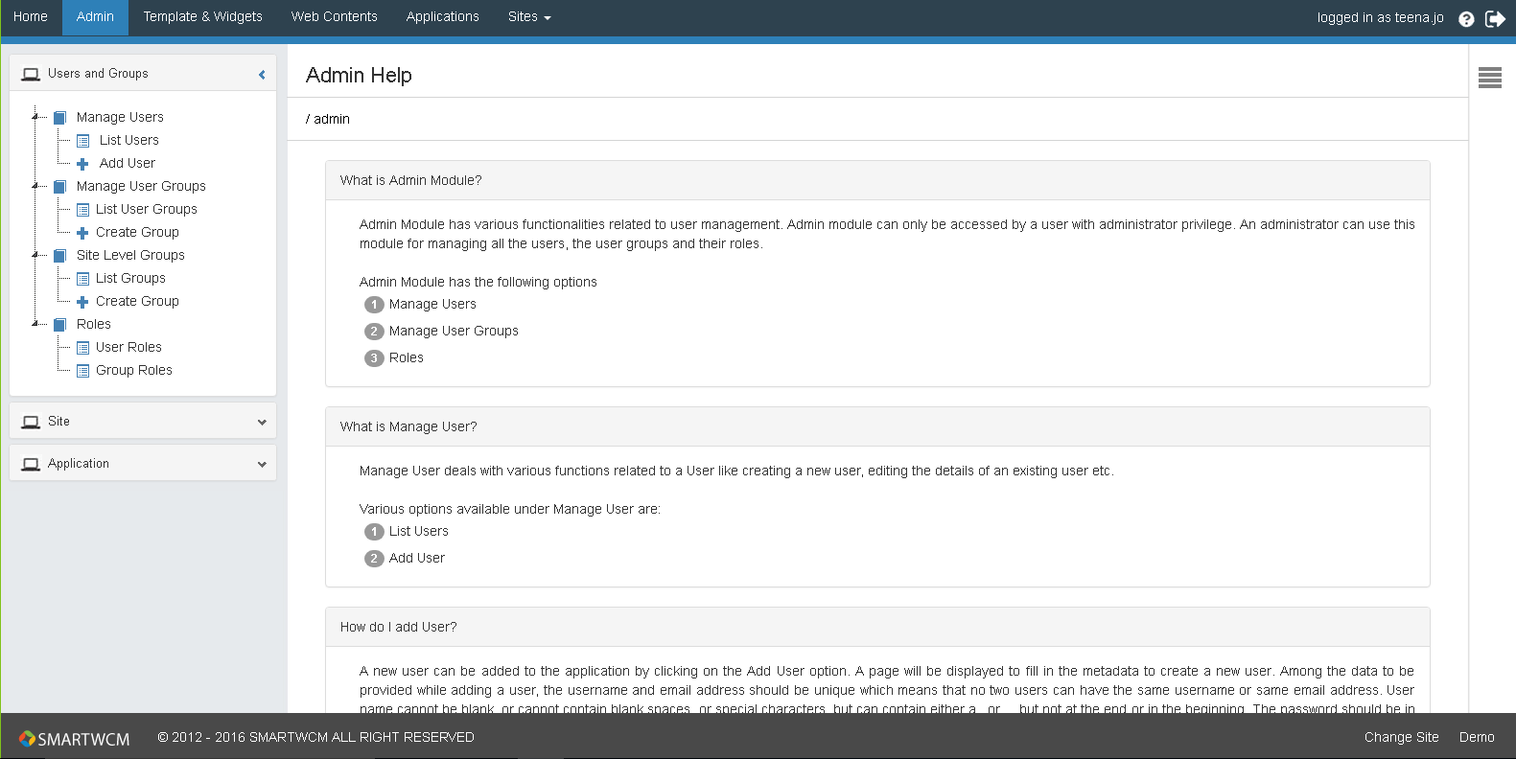The width and height of the screenshot is (1516, 759).
Task: Open the Web Contents menu
Action: point(334,17)
